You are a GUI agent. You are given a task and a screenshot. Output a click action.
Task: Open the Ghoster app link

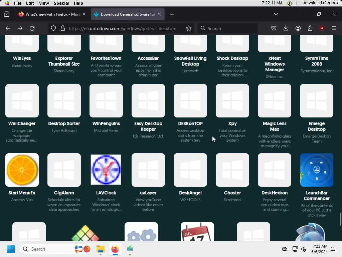pyautogui.click(x=232, y=193)
